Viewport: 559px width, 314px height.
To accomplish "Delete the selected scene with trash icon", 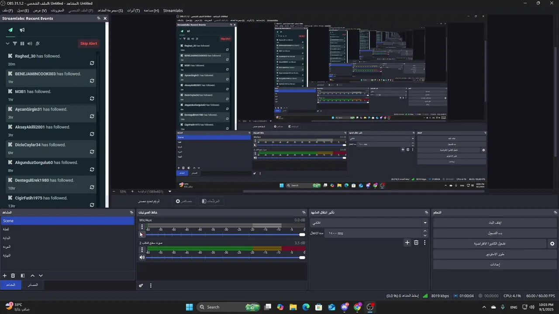I will click(x=13, y=276).
